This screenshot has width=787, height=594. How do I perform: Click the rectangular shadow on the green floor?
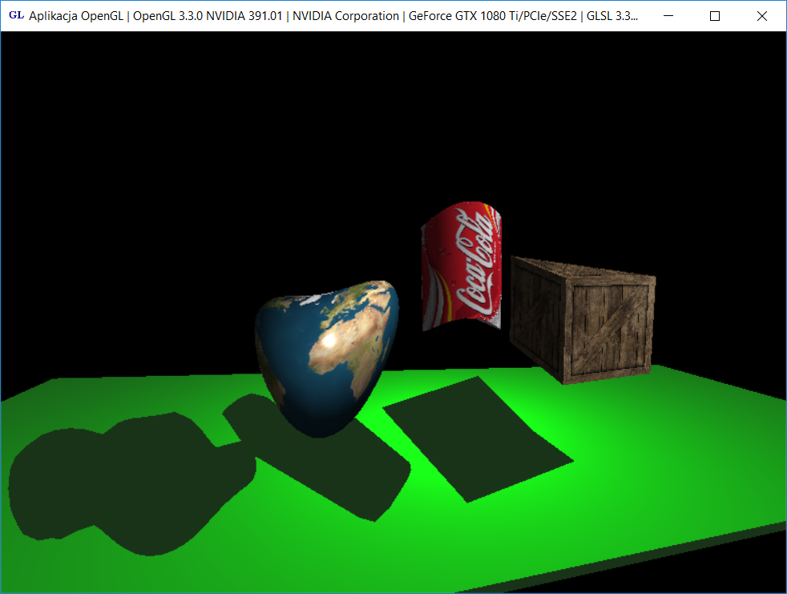tap(477, 437)
